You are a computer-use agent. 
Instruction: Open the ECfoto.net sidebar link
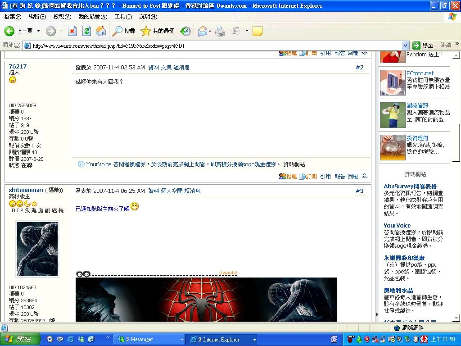tap(420, 73)
